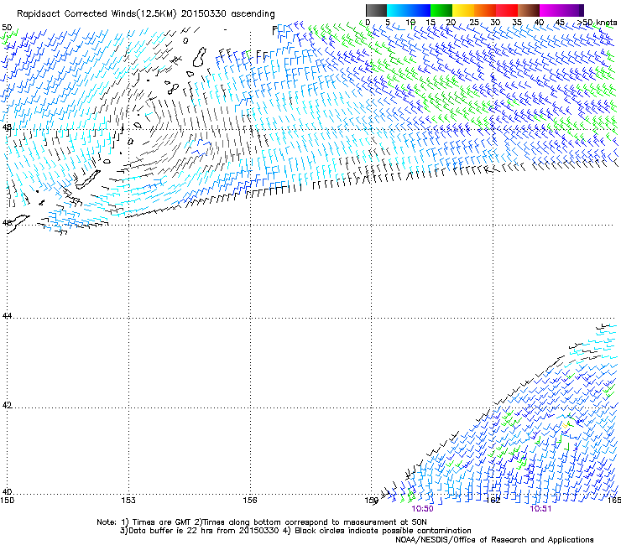Click the longitude label '153'

128,501
